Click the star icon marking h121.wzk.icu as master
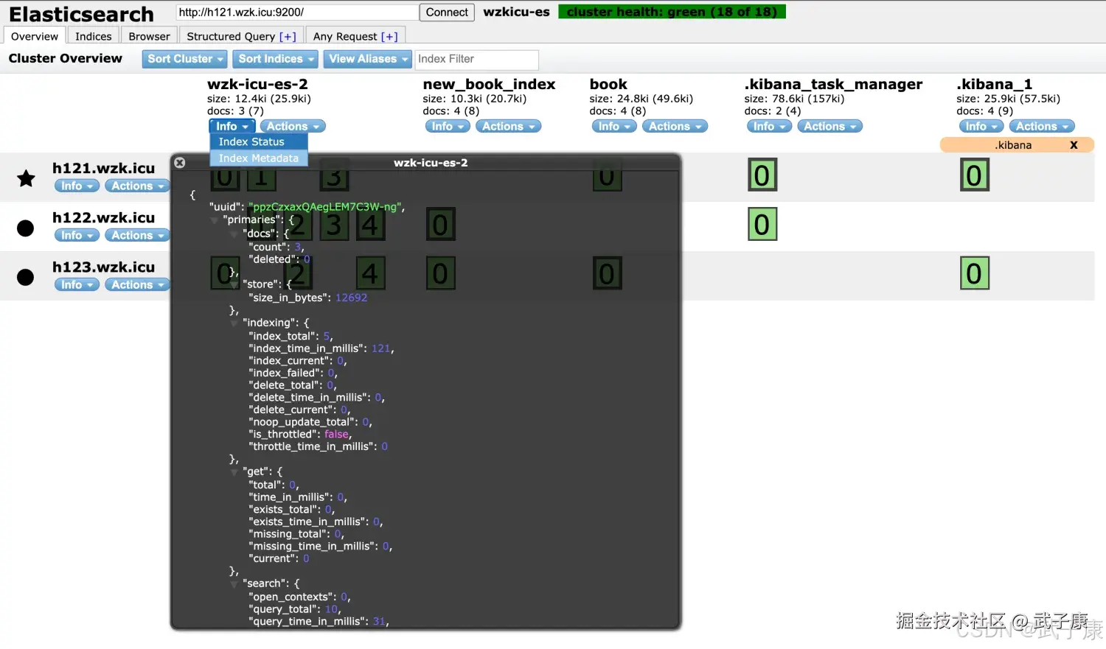Viewport: 1106px width, 649px height. point(26,178)
